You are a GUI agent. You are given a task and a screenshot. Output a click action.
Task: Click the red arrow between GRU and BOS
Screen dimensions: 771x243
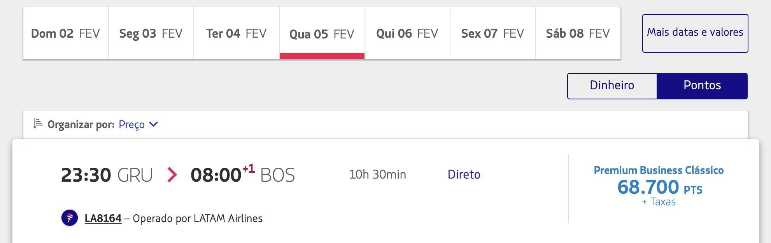pyautogui.click(x=172, y=175)
